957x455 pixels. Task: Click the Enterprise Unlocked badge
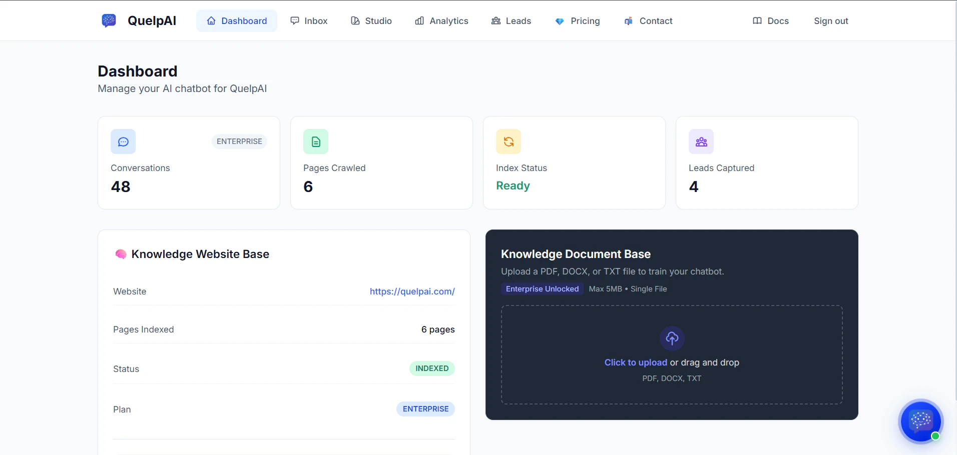tap(542, 289)
